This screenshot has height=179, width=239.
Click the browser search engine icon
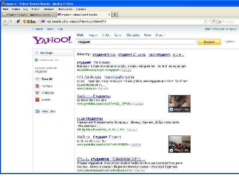(220, 22)
